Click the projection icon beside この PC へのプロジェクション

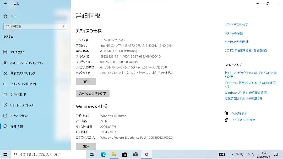click(x=5, y=63)
